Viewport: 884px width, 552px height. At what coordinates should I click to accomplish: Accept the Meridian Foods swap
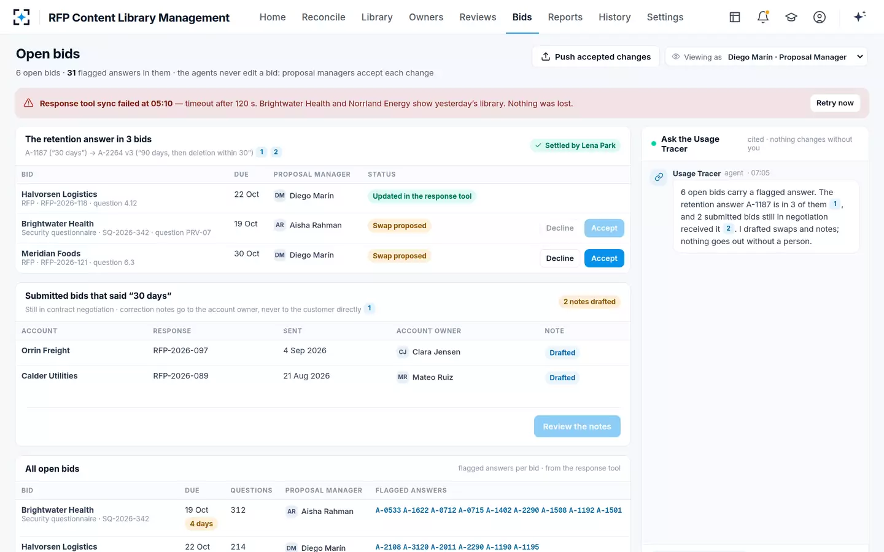coord(604,258)
